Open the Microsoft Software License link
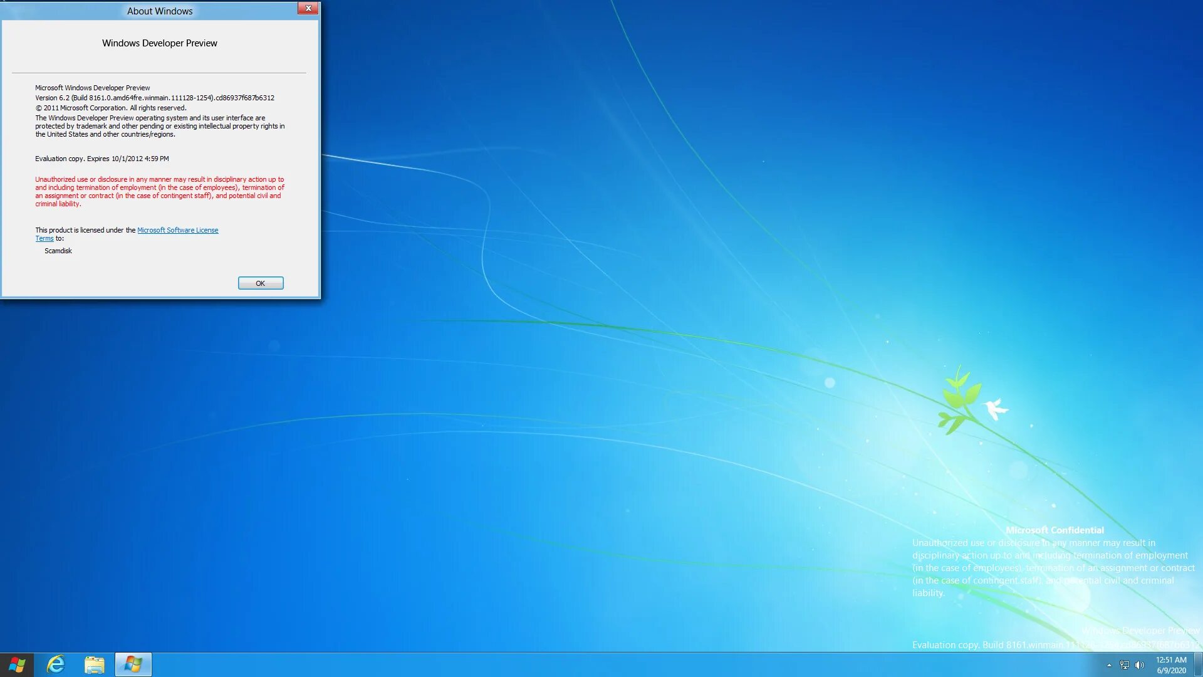Viewport: 1203px width, 677px height. pos(178,230)
